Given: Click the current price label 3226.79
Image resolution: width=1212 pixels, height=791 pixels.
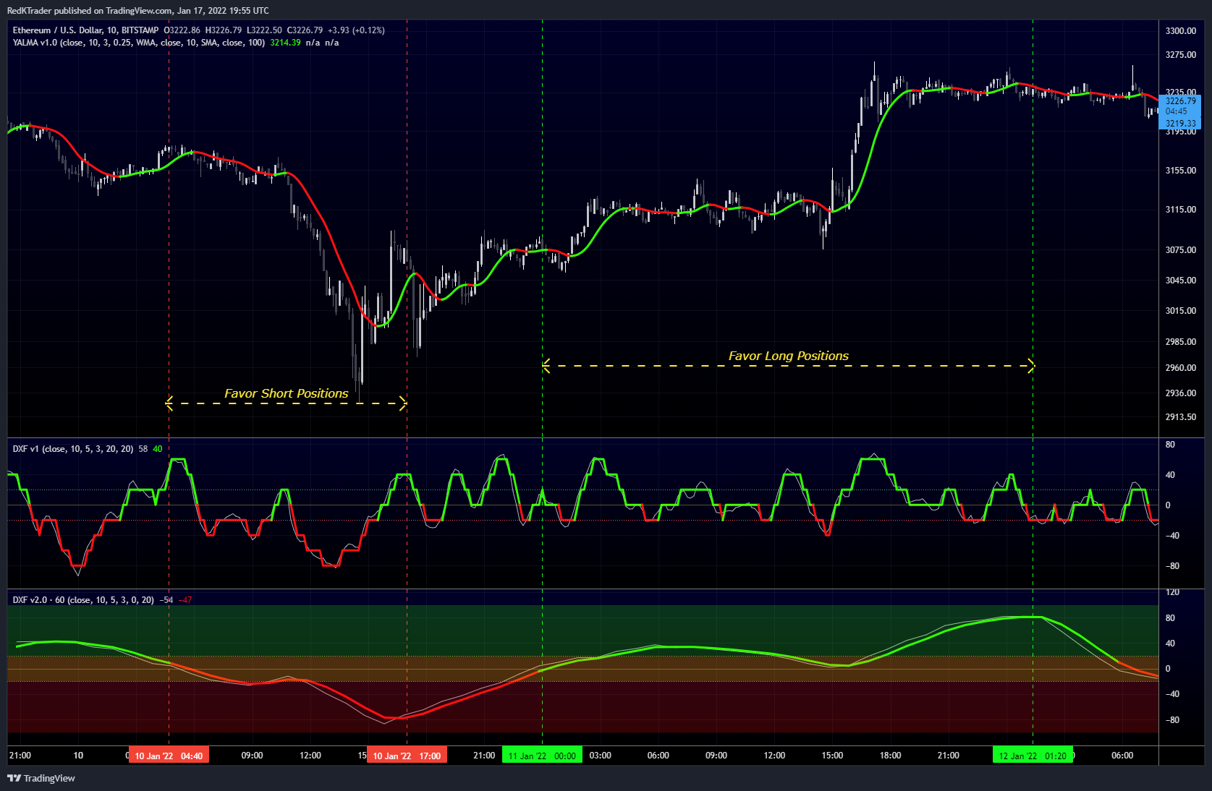Looking at the screenshot, I should tap(1180, 101).
